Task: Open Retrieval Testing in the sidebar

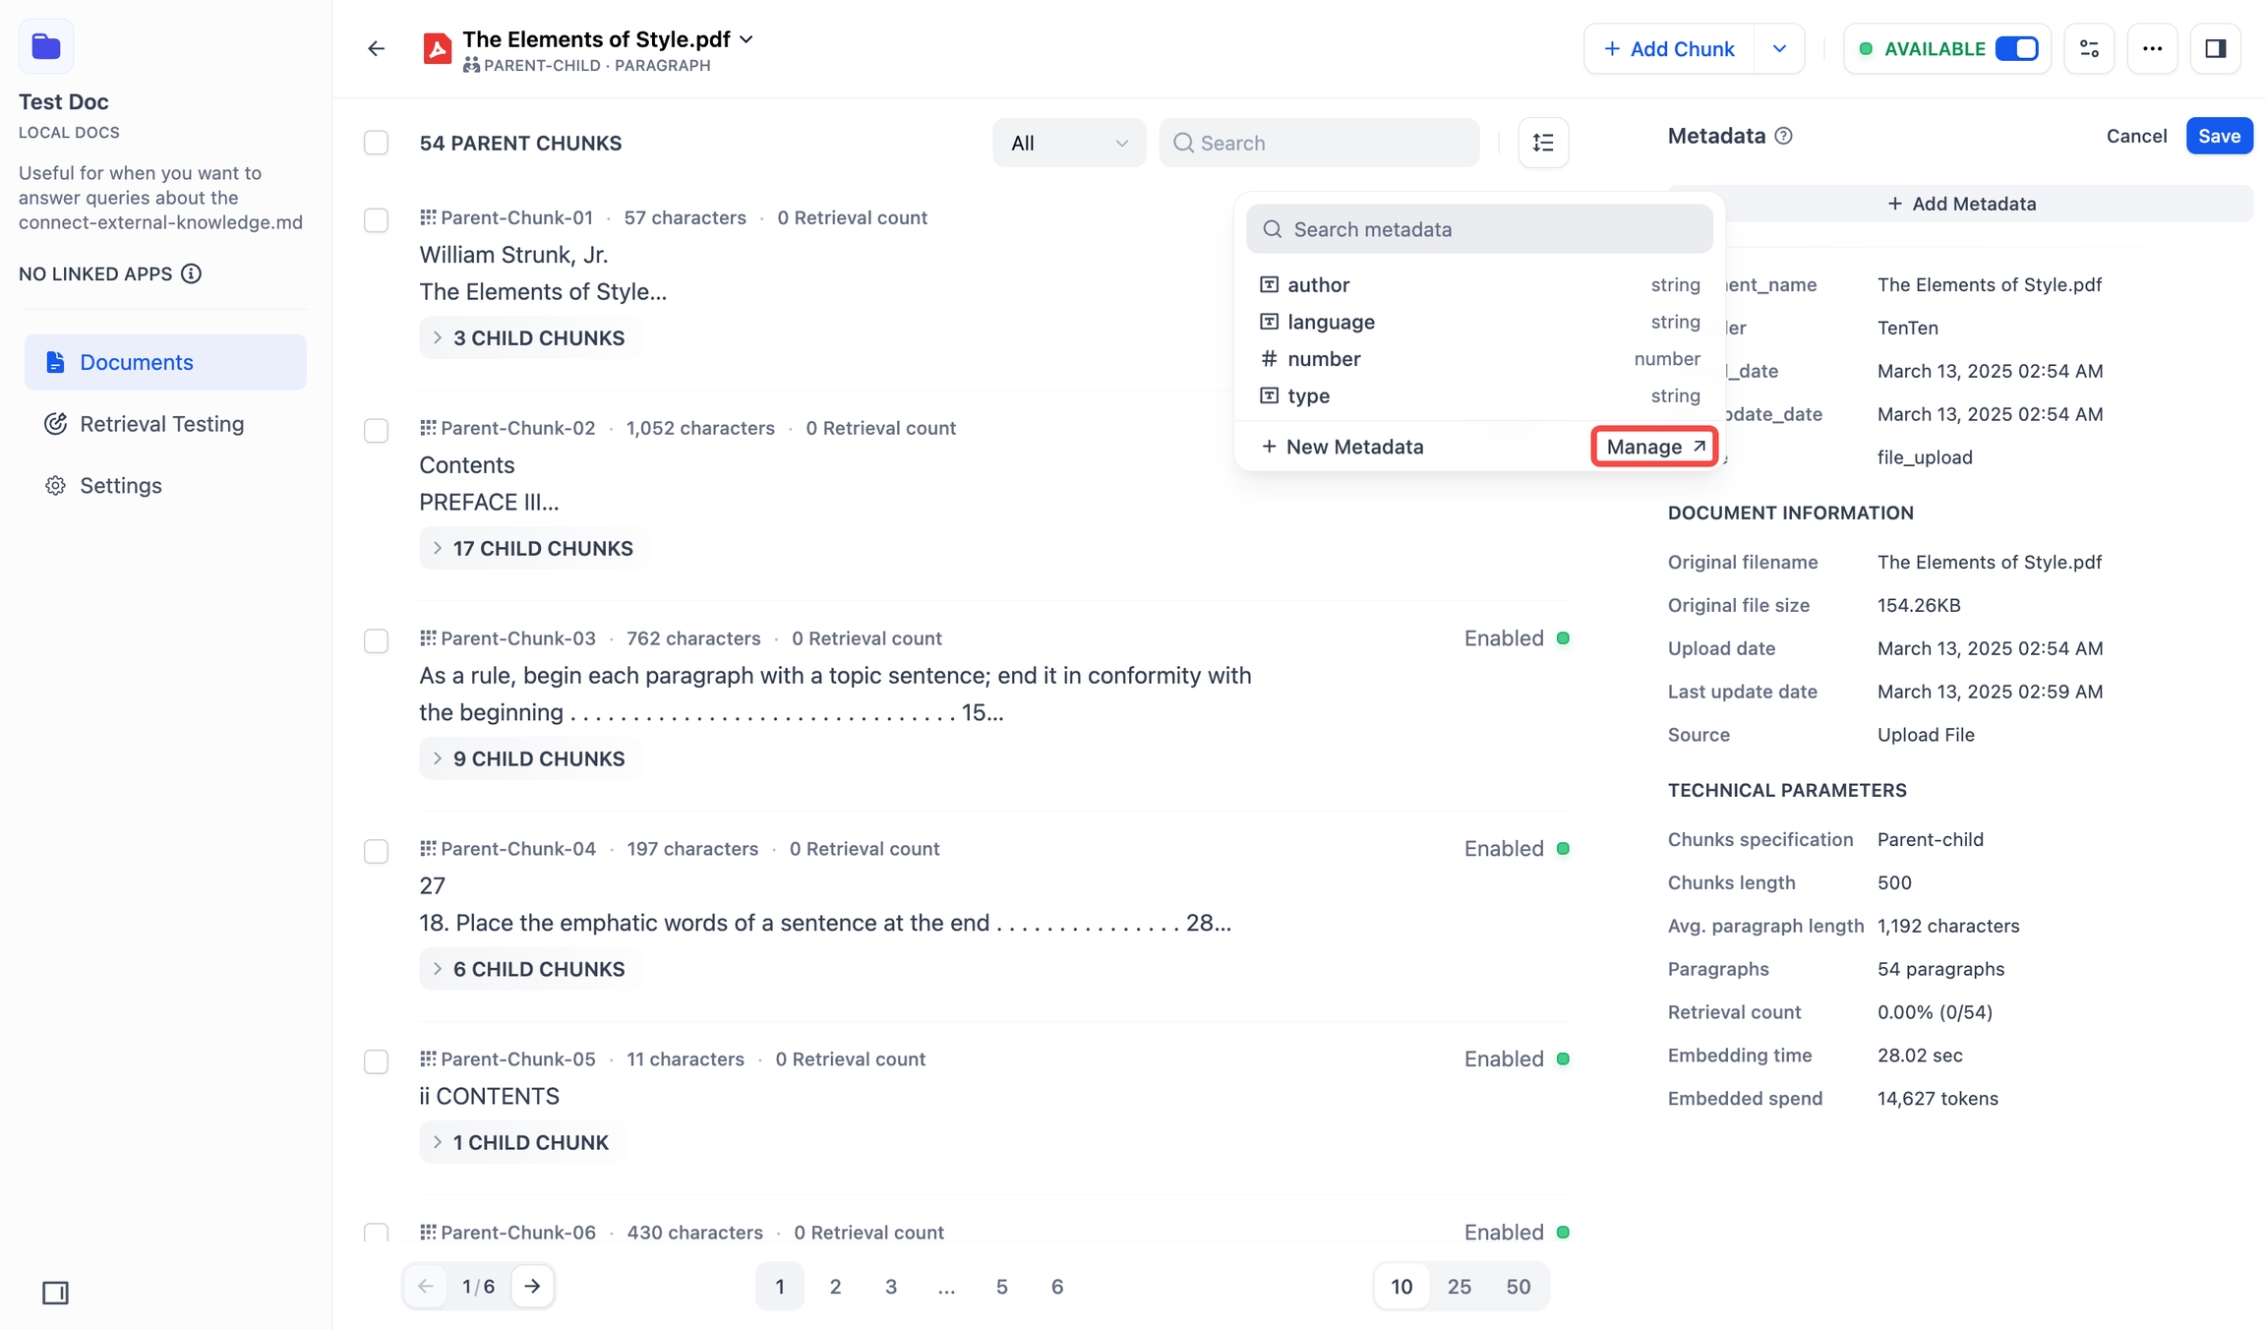Action: 161,424
